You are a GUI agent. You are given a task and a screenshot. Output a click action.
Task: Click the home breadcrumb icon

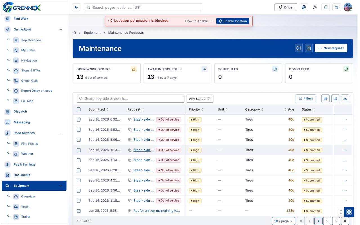coord(74,33)
